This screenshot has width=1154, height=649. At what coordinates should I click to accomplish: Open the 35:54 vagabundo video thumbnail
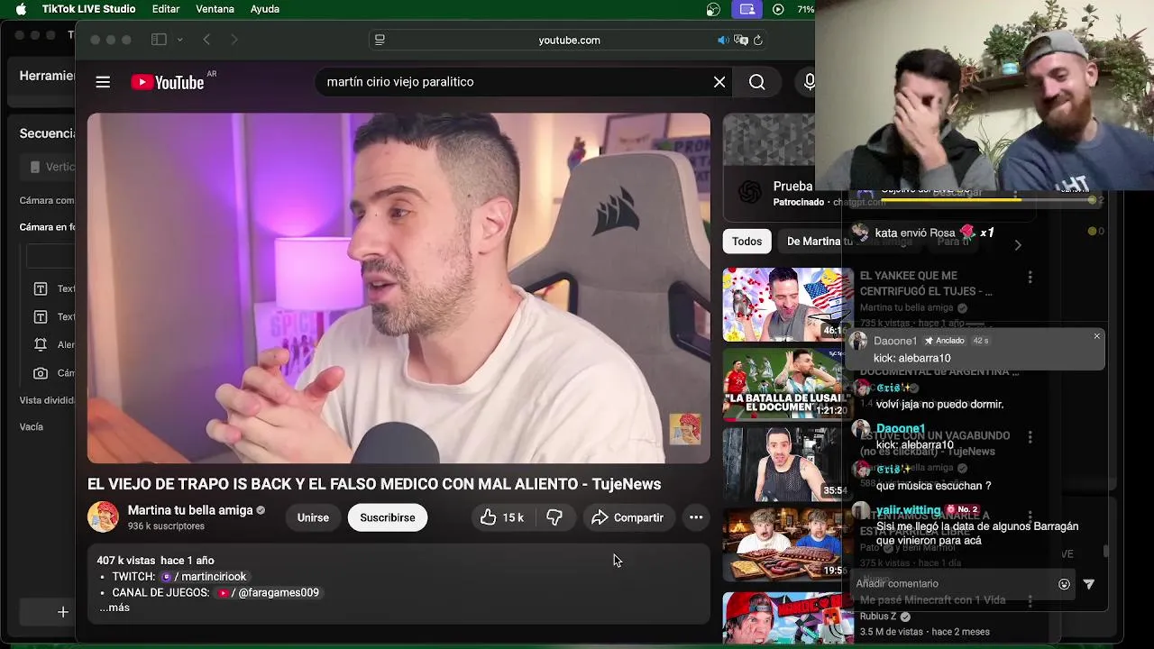[787, 464]
